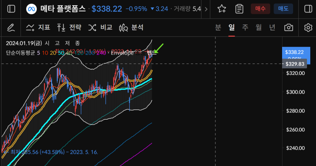Switch chart to 주 weekly interval
Viewport: 316px width, 166px height.
(x=245, y=28)
